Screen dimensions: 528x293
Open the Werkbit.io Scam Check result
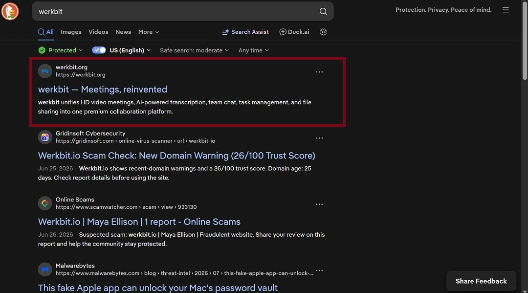click(176, 156)
